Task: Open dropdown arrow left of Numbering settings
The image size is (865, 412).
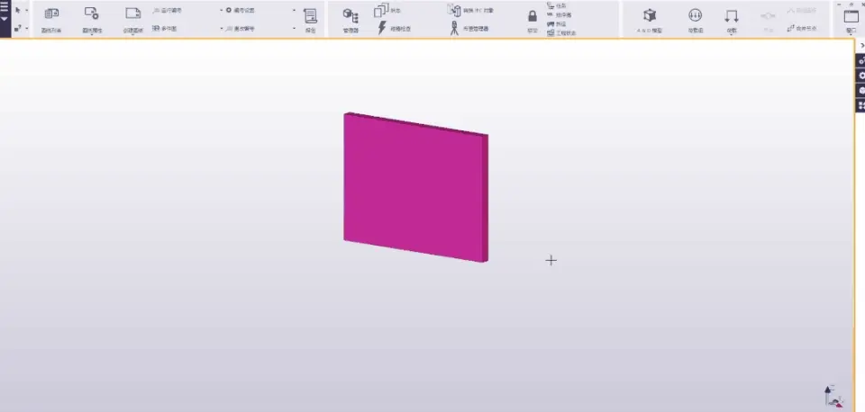Action: tap(222, 10)
